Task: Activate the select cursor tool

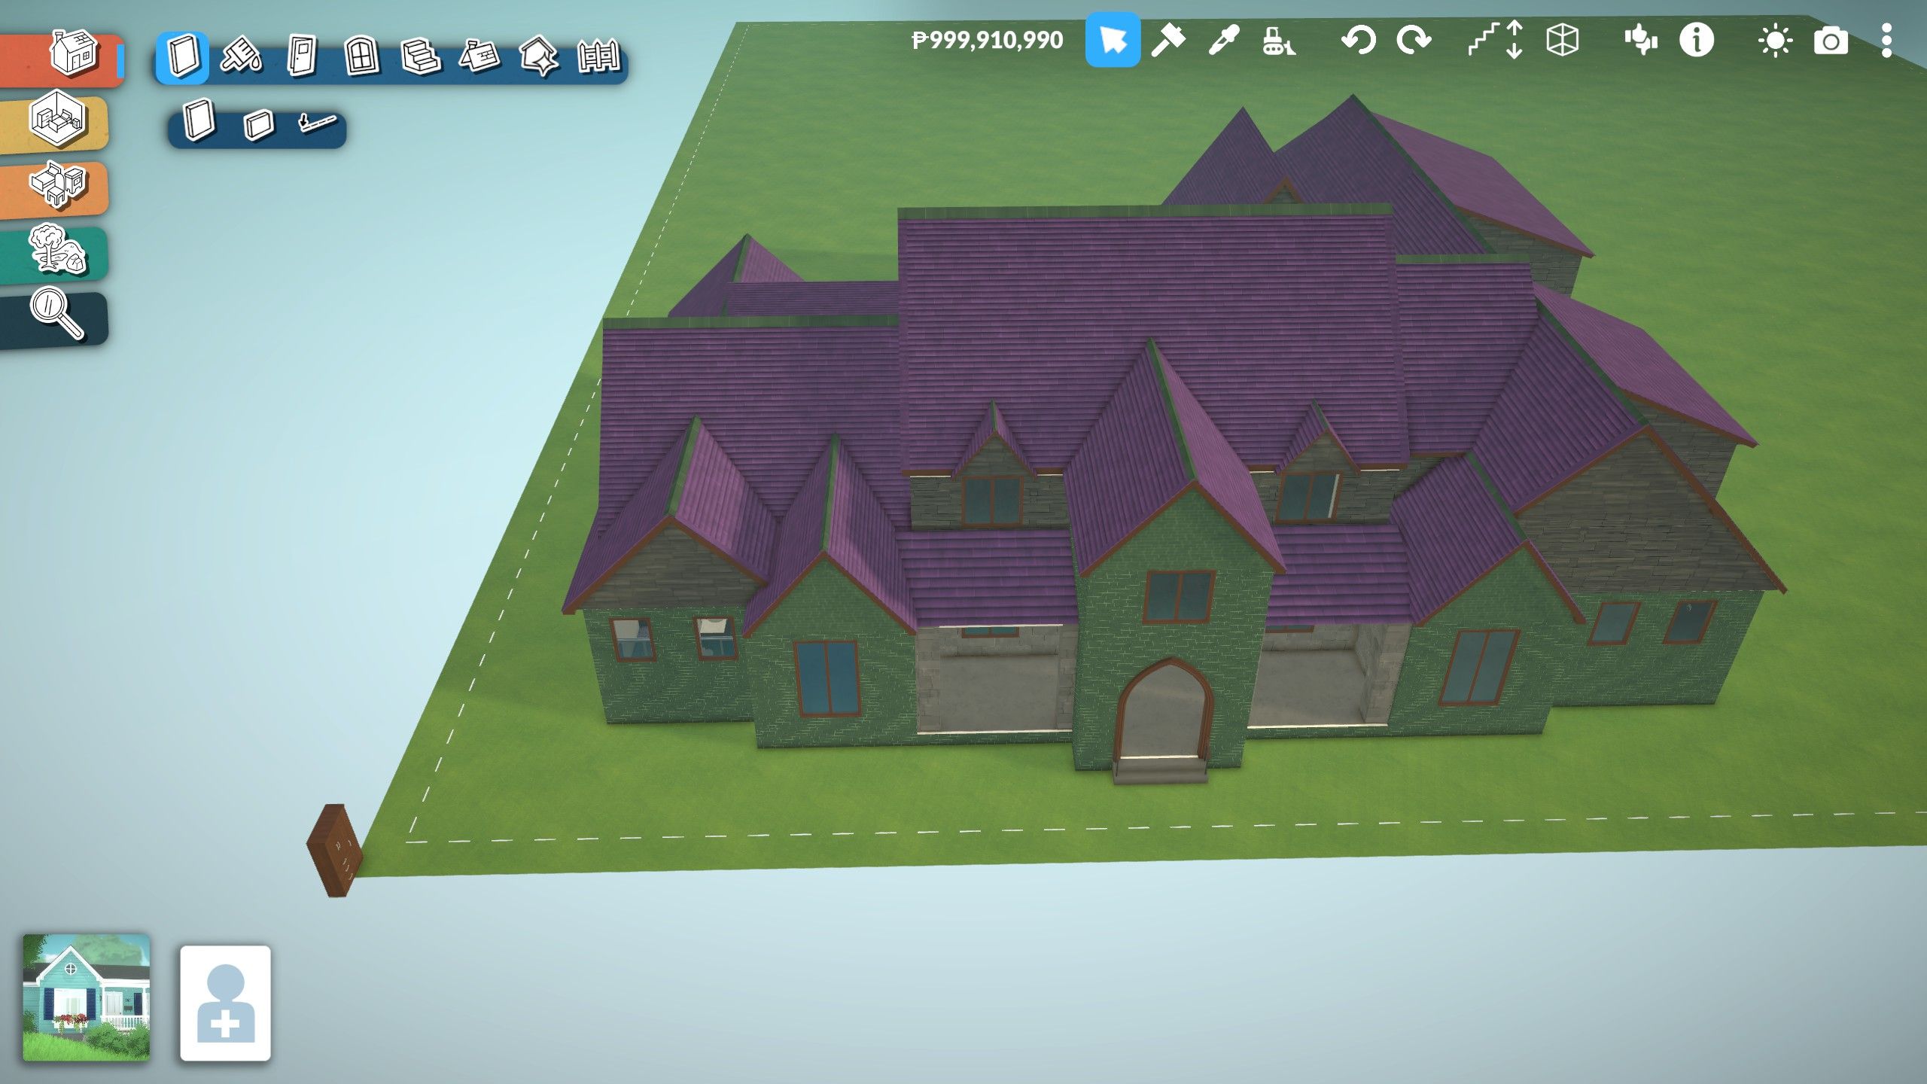Action: (x=1113, y=40)
